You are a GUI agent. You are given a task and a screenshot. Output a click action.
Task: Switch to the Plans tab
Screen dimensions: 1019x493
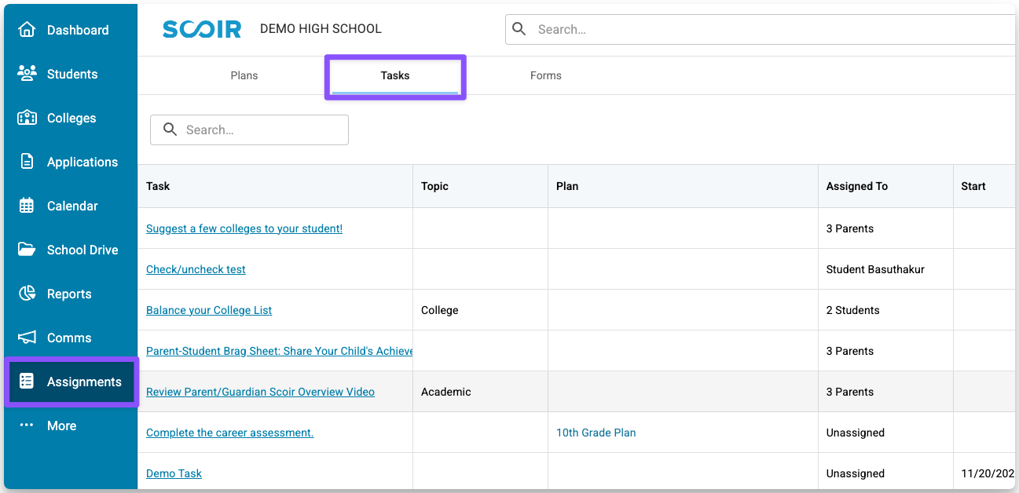pos(244,75)
